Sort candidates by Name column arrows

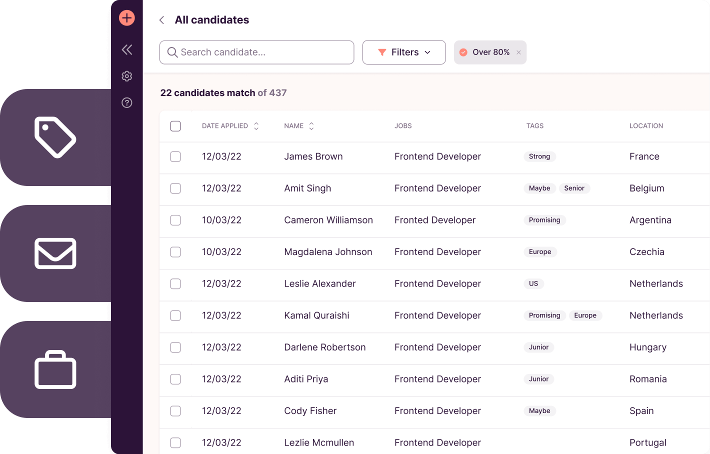coord(311,126)
